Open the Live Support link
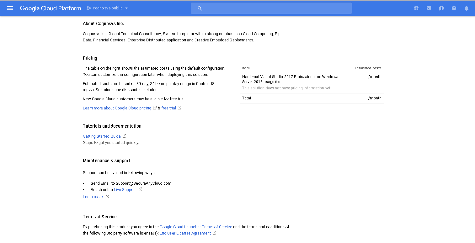Screen dimensions: 475x243 tap(125, 190)
